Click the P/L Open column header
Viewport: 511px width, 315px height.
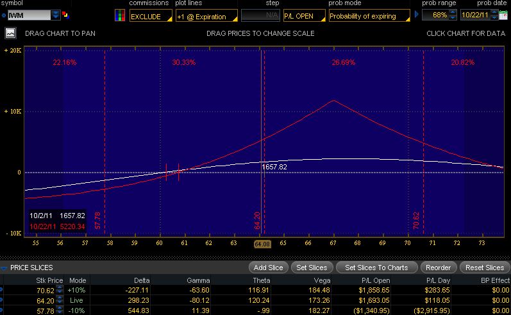point(376,280)
